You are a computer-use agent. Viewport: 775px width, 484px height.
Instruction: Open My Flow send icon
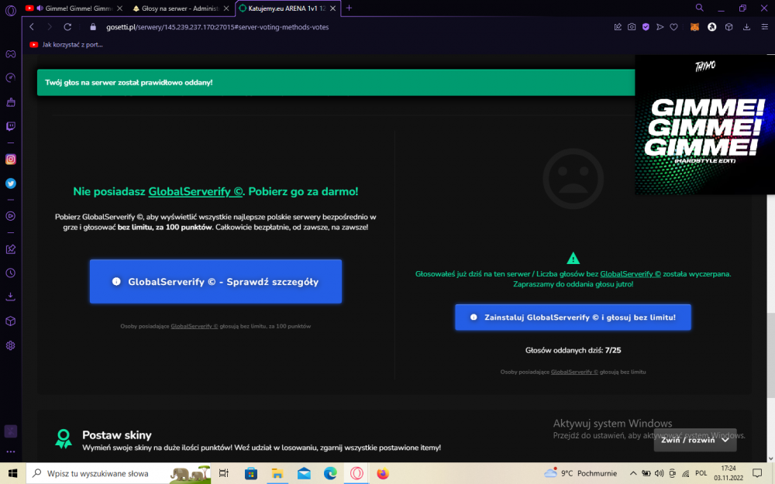point(660,27)
